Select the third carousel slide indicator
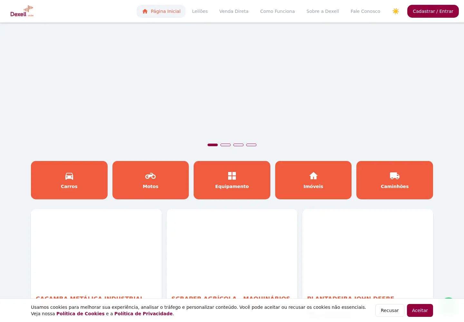Screen dimensions: 464x322 [238, 145]
